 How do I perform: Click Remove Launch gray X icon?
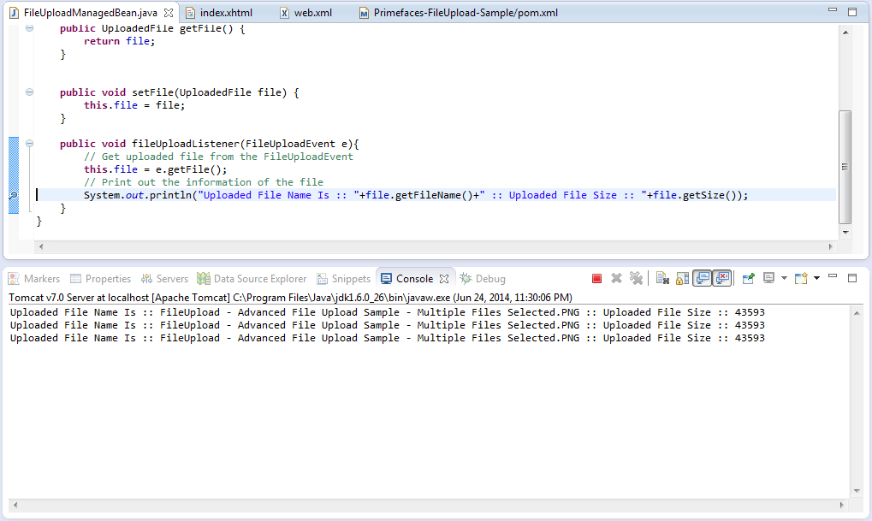[616, 279]
